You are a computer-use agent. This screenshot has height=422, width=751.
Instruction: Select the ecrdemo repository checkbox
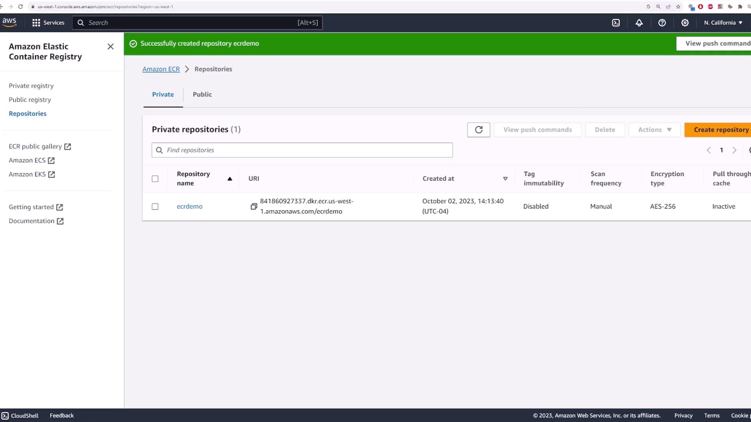[x=155, y=207]
